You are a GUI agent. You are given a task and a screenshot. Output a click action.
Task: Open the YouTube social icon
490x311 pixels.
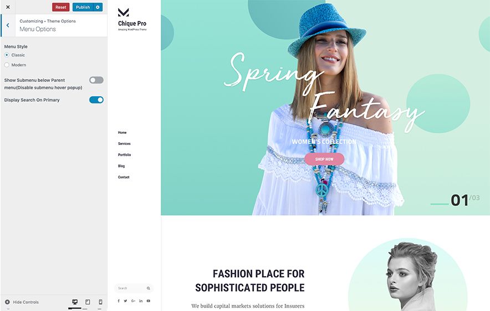pyautogui.click(x=149, y=301)
